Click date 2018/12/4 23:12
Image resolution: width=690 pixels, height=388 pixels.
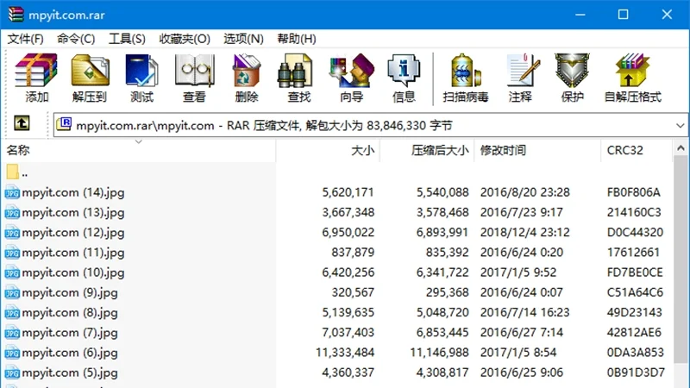525,233
